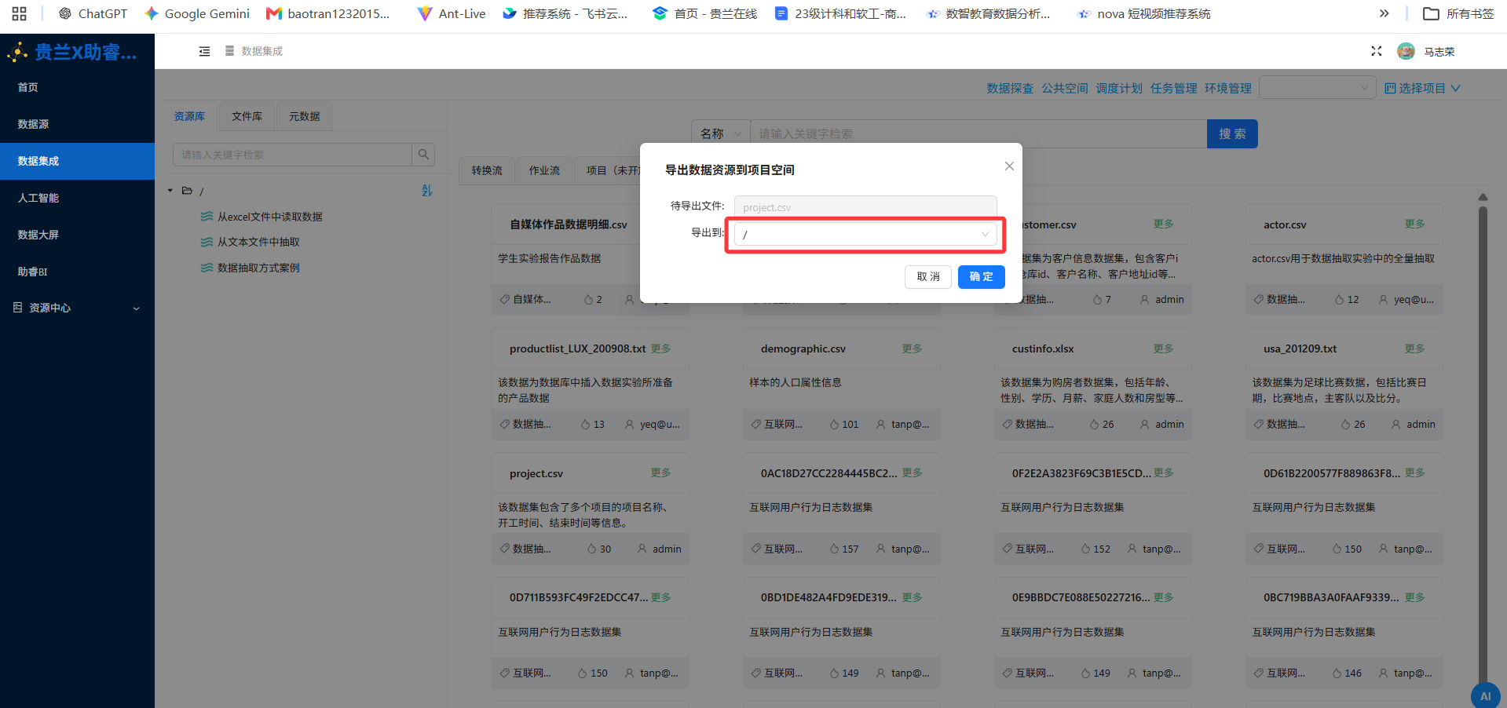Click 更多 on demographic.csv card
1507x708 pixels.
(912, 348)
